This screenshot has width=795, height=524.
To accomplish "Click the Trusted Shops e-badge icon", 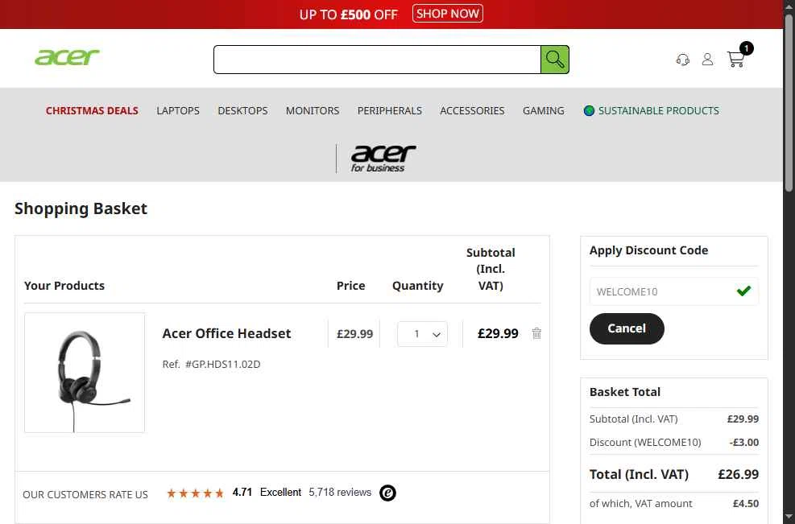I will pos(387,493).
